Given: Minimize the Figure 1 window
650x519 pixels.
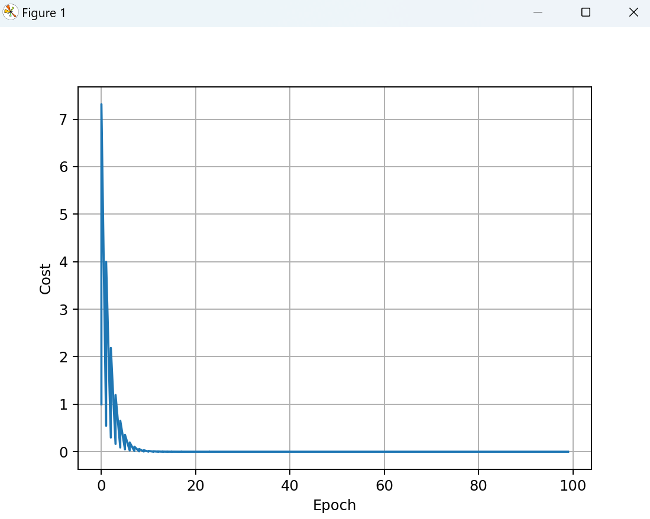Looking at the screenshot, I should pos(538,12).
